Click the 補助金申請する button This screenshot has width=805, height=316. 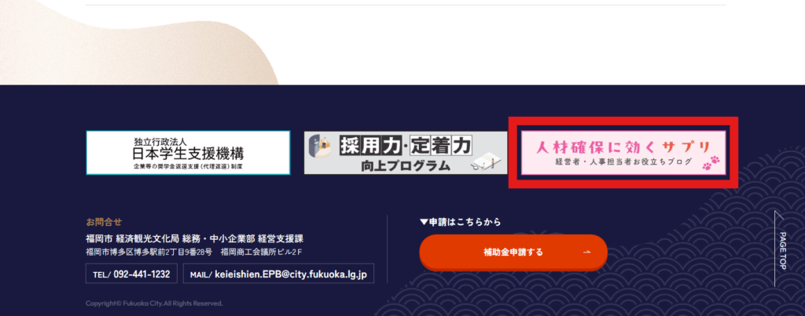coord(513,252)
